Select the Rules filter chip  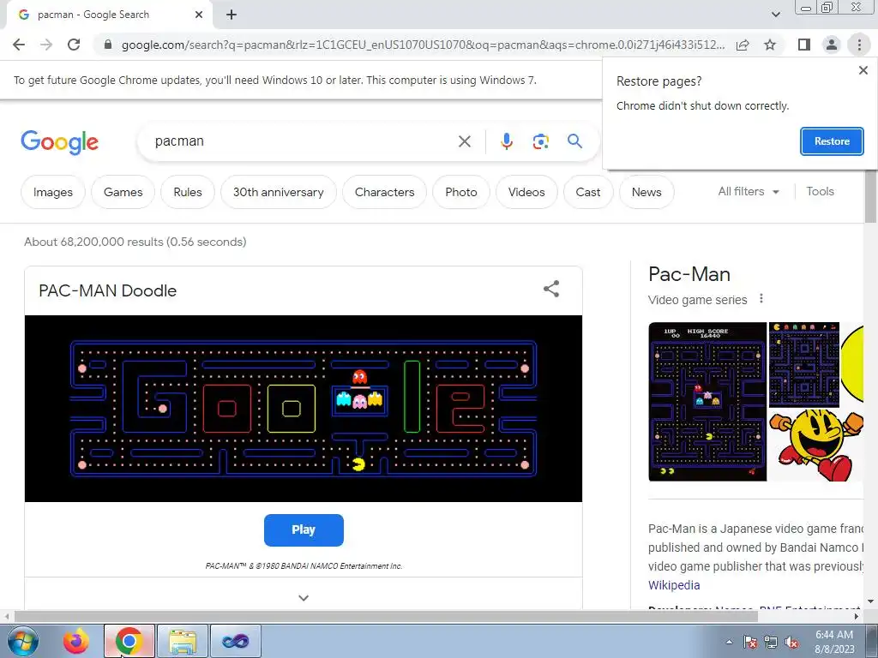[x=188, y=192]
